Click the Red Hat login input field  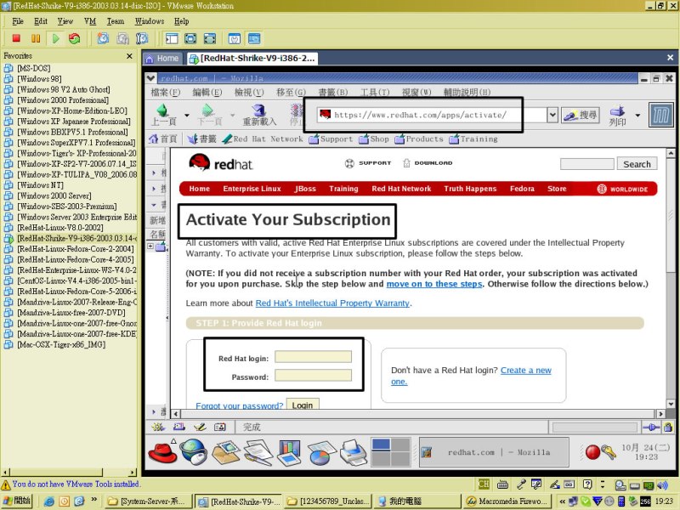point(313,357)
